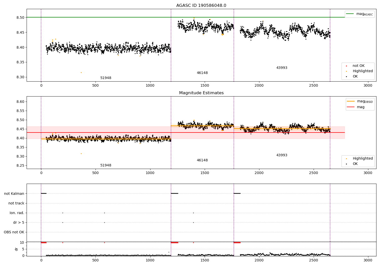380x266 pixels.
Task: Click the 8.60 y-tick in middle plot
Action: click(x=20, y=102)
